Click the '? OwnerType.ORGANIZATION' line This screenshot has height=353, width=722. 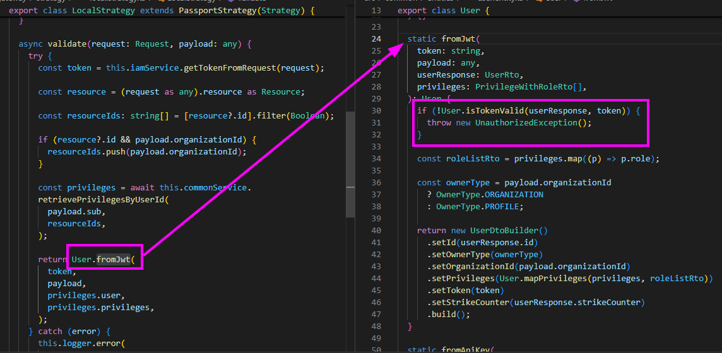point(485,194)
